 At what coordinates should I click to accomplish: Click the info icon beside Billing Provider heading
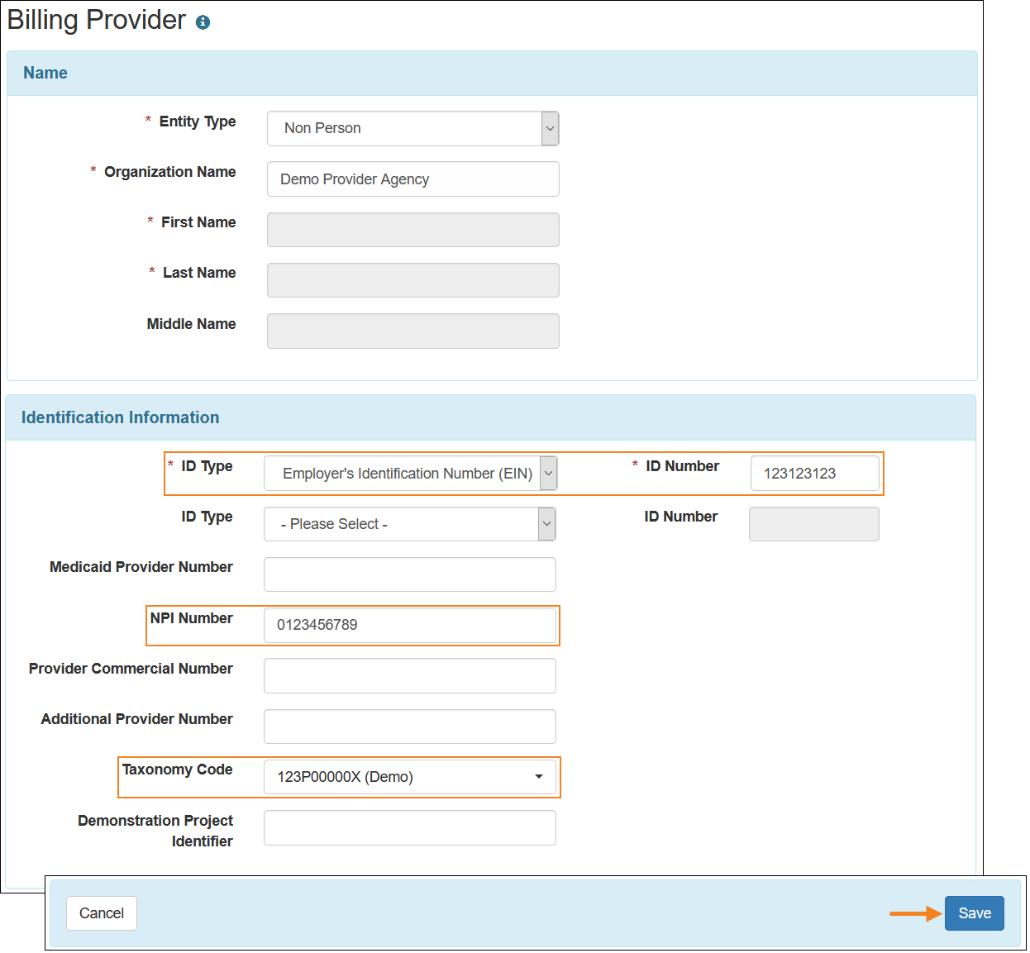pos(204,21)
